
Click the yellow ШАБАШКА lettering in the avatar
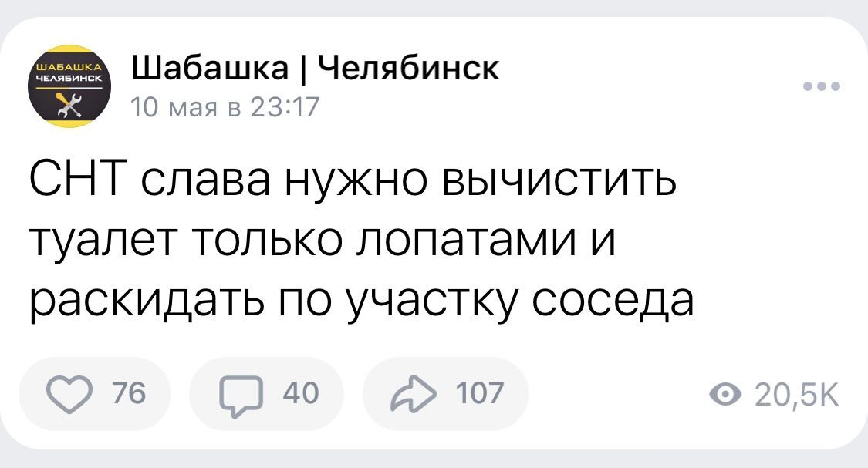pos(70,67)
